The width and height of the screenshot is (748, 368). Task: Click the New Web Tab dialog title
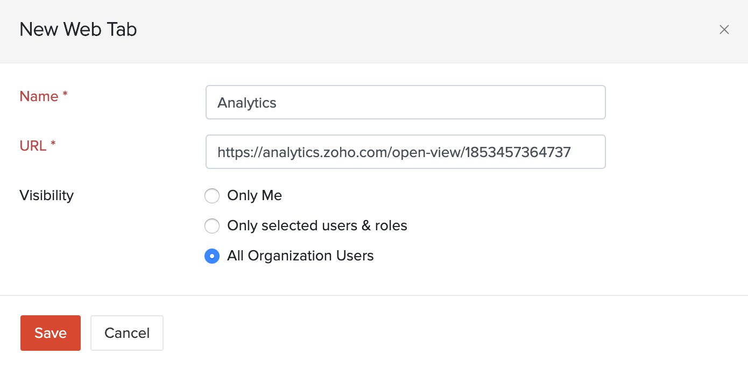pyautogui.click(x=78, y=30)
